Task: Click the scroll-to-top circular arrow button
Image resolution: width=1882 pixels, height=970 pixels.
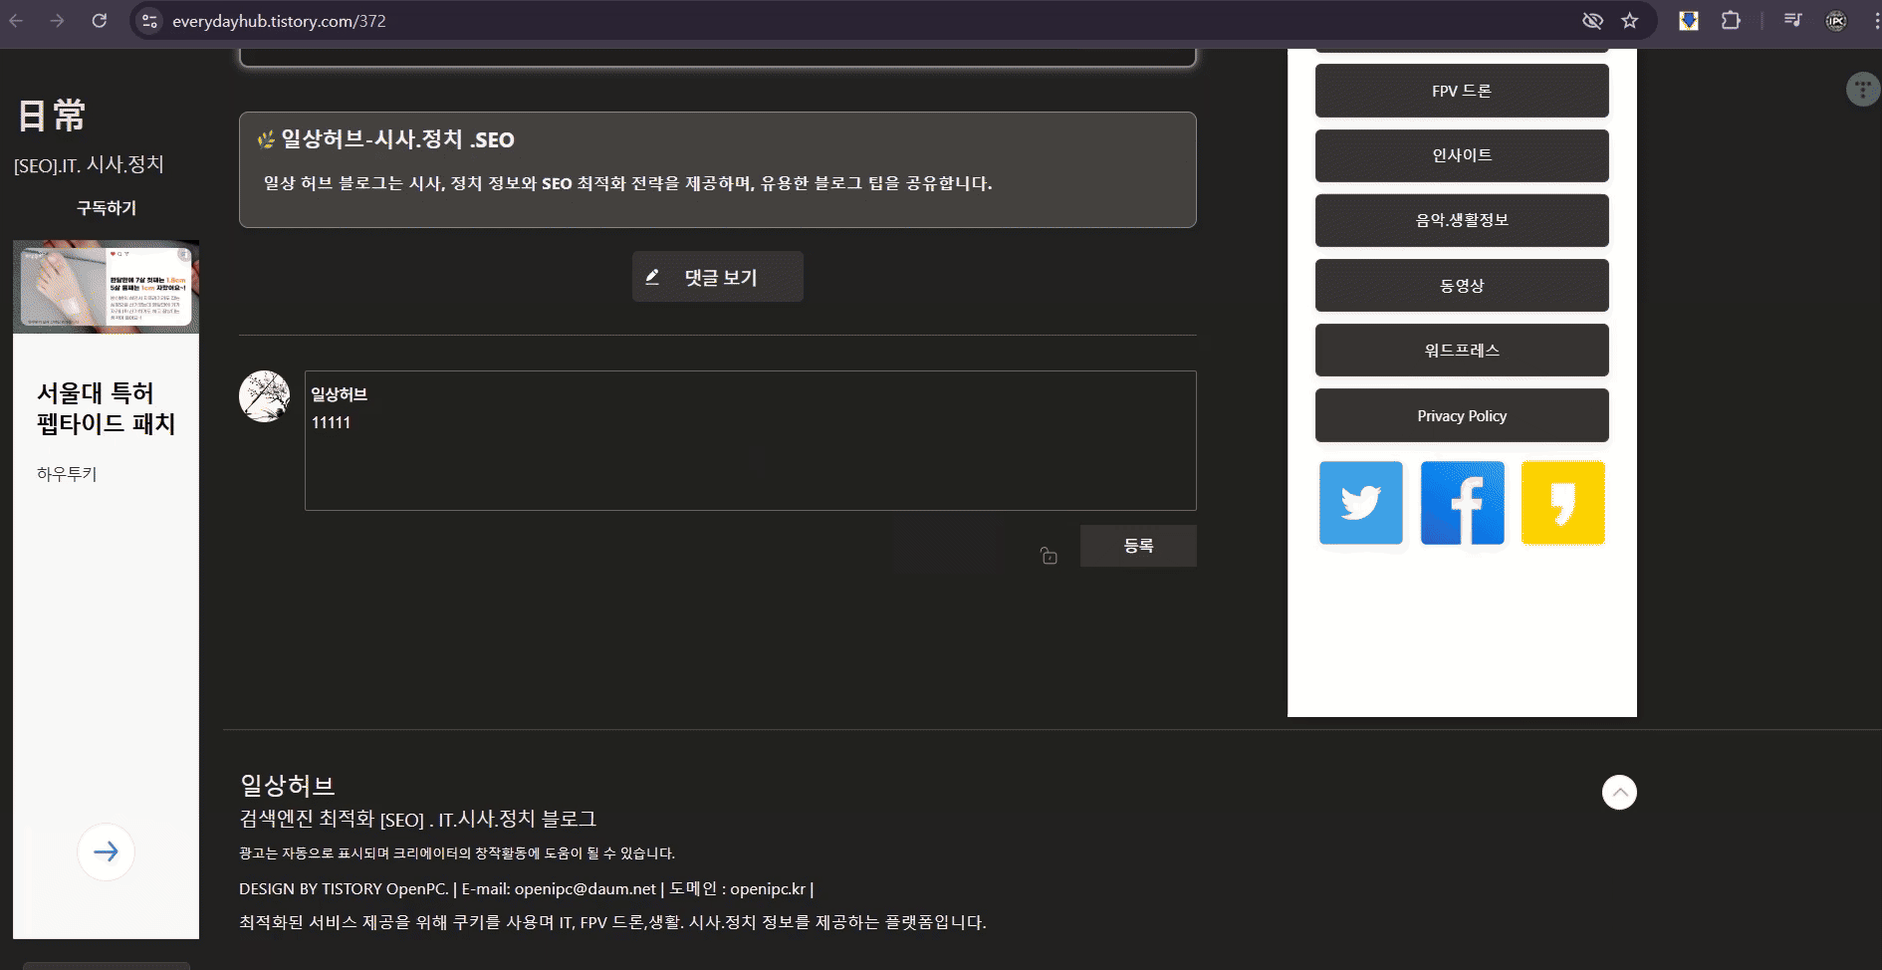Action: tap(1619, 792)
